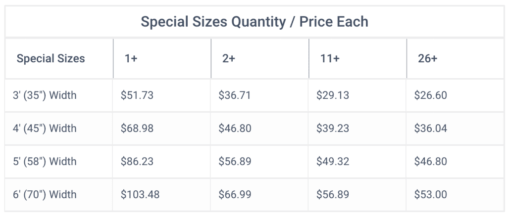Screen dimensions: 510x217
Task: Select the 5' (58") Width row label
Action: [x=45, y=162]
